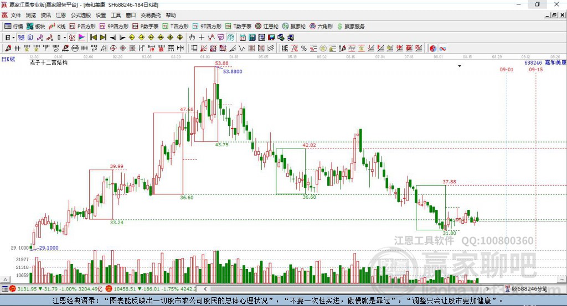Click the 09-15 date marker
This screenshot has width=567, height=306.
click(535, 69)
